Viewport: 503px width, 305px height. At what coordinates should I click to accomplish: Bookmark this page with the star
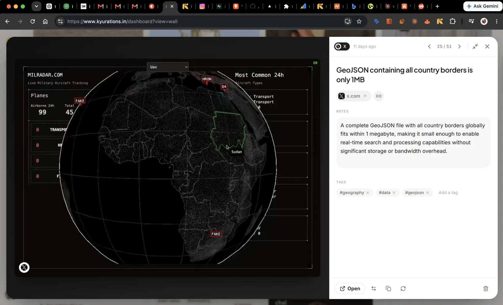pos(359,21)
